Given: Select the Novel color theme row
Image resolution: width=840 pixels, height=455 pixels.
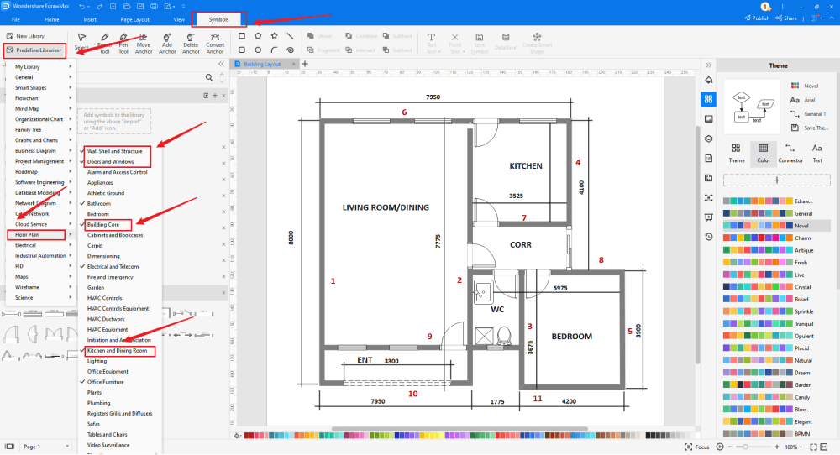Looking at the screenshot, I should (776, 226).
